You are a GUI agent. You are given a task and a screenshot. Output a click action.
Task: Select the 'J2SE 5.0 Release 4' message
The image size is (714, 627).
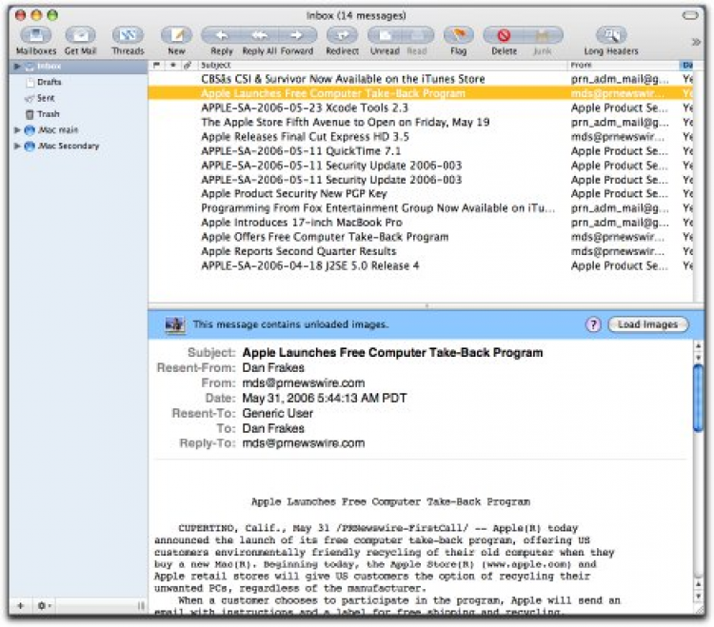(x=420, y=265)
